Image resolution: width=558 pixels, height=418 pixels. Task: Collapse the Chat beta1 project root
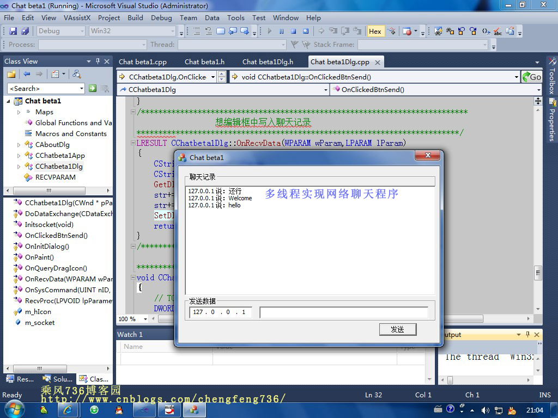tap(8, 101)
